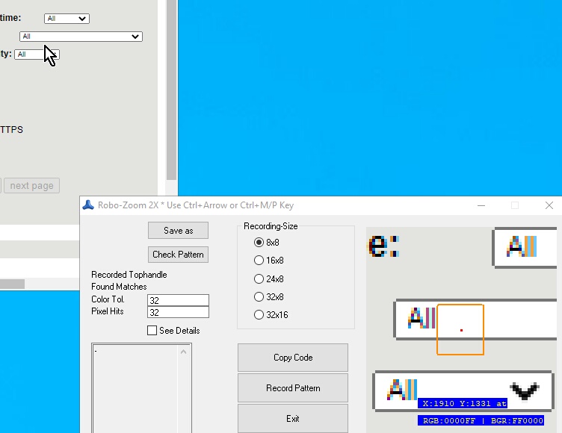
Task: Click the Exit button
Action: [x=293, y=419]
